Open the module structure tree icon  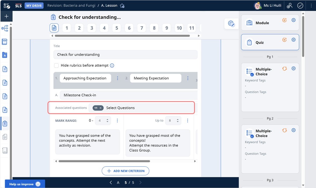tap(5, 28)
